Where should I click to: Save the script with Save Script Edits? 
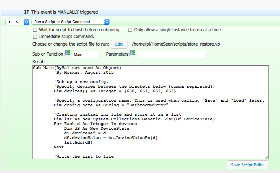tap(247, 165)
